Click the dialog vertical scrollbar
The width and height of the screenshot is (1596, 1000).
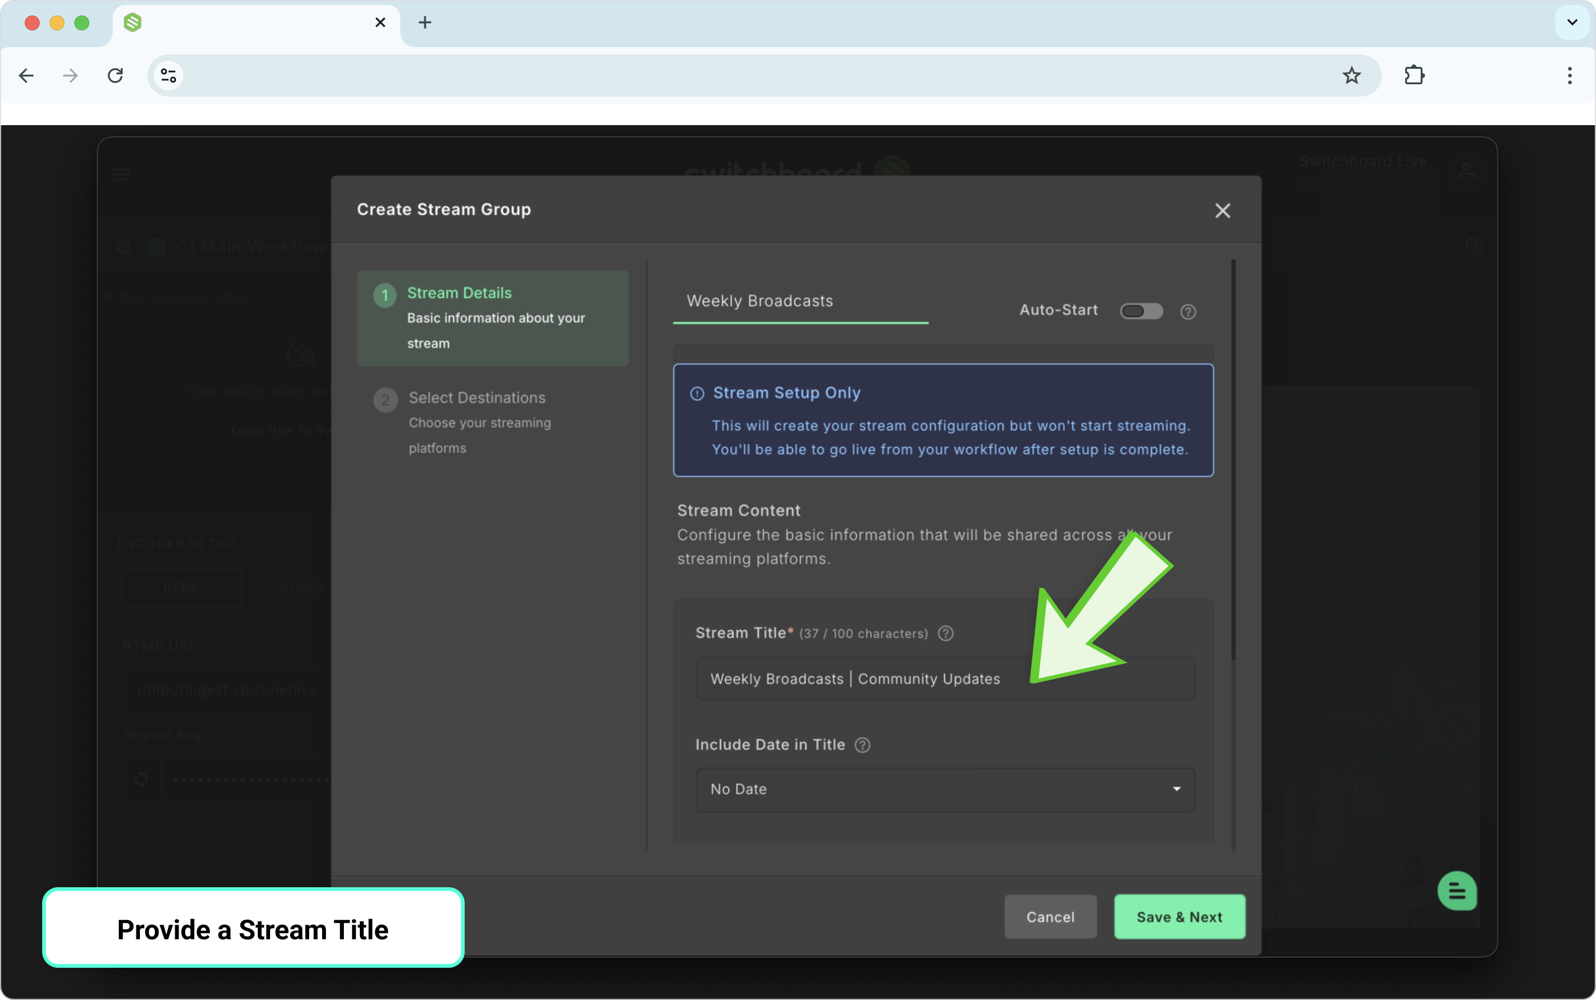(x=1233, y=460)
